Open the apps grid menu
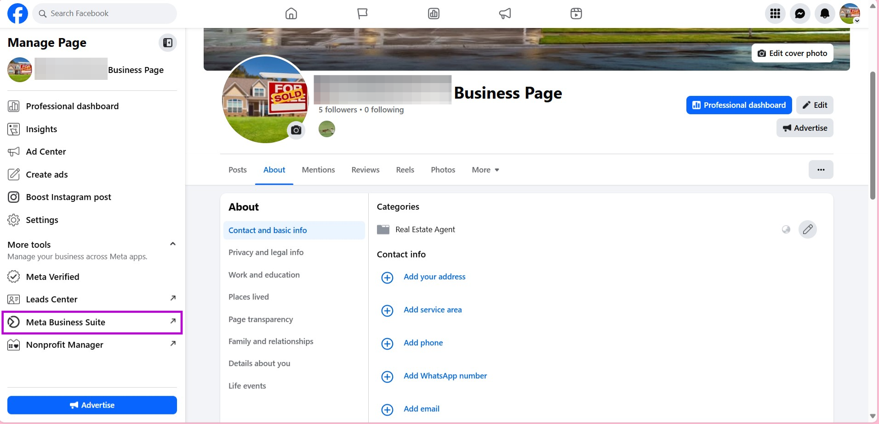879x424 pixels. click(775, 14)
